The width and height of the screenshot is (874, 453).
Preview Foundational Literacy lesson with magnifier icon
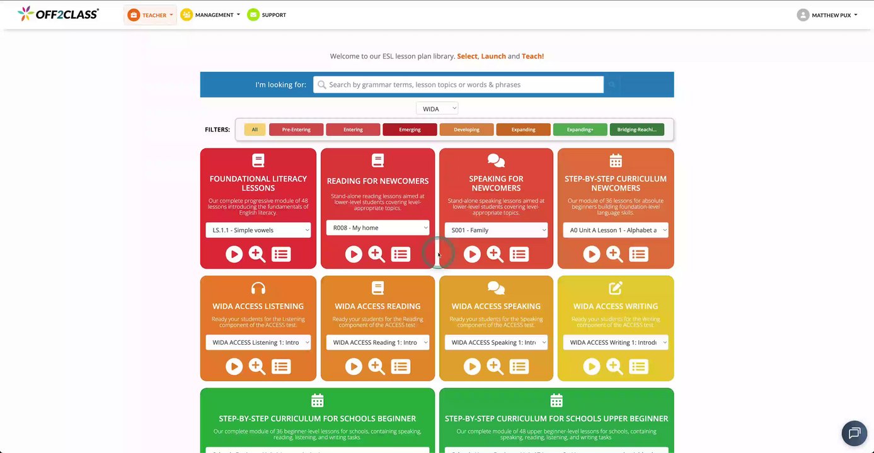[x=257, y=254]
